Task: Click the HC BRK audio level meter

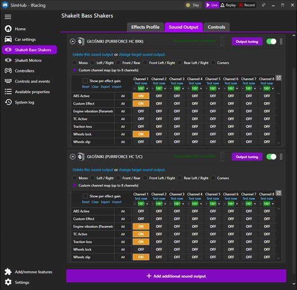Action: (222, 41)
